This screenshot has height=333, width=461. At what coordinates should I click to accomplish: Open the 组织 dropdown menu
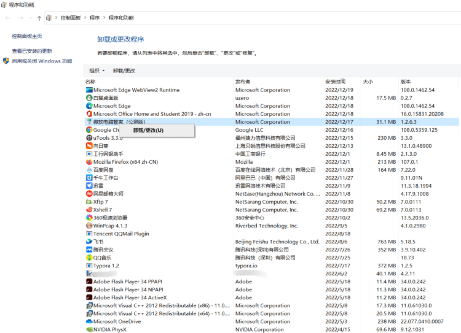[x=97, y=71]
